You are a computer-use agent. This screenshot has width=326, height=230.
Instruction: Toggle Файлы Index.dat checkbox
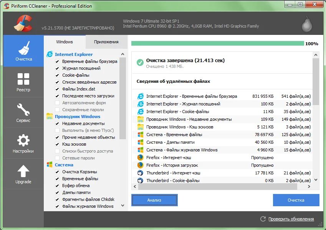pos(57,89)
